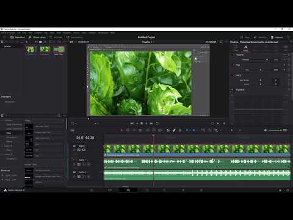Select the Master bin
This screenshot has width=293, height=220.
7,46
